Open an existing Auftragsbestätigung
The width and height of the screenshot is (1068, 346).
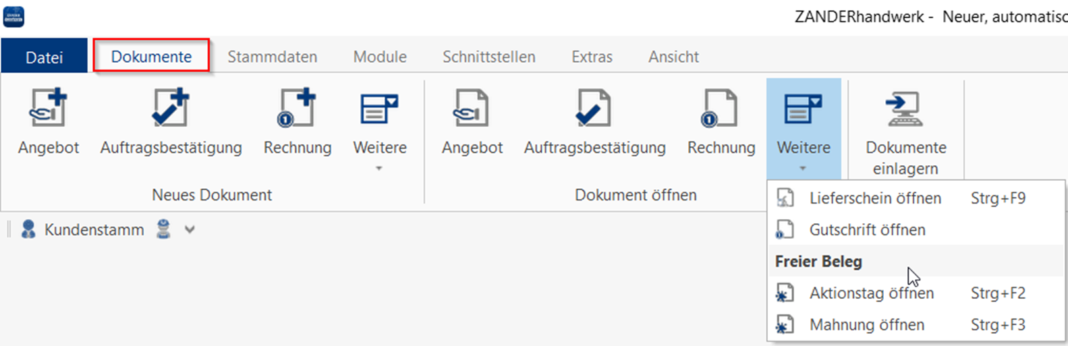coord(594,109)
